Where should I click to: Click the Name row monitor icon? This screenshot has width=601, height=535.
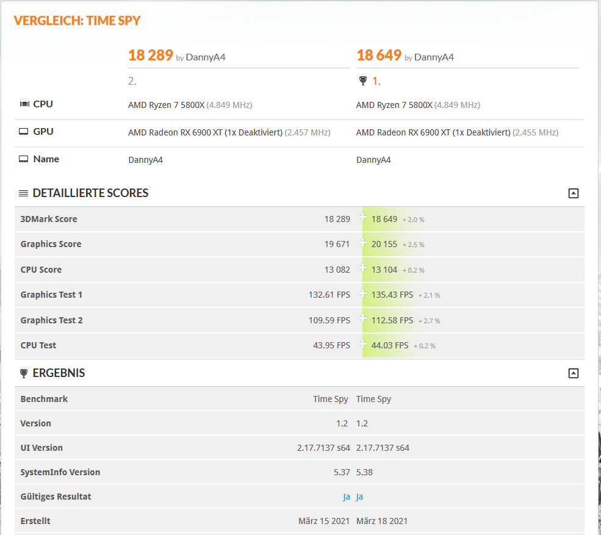[x=23, y=159]
